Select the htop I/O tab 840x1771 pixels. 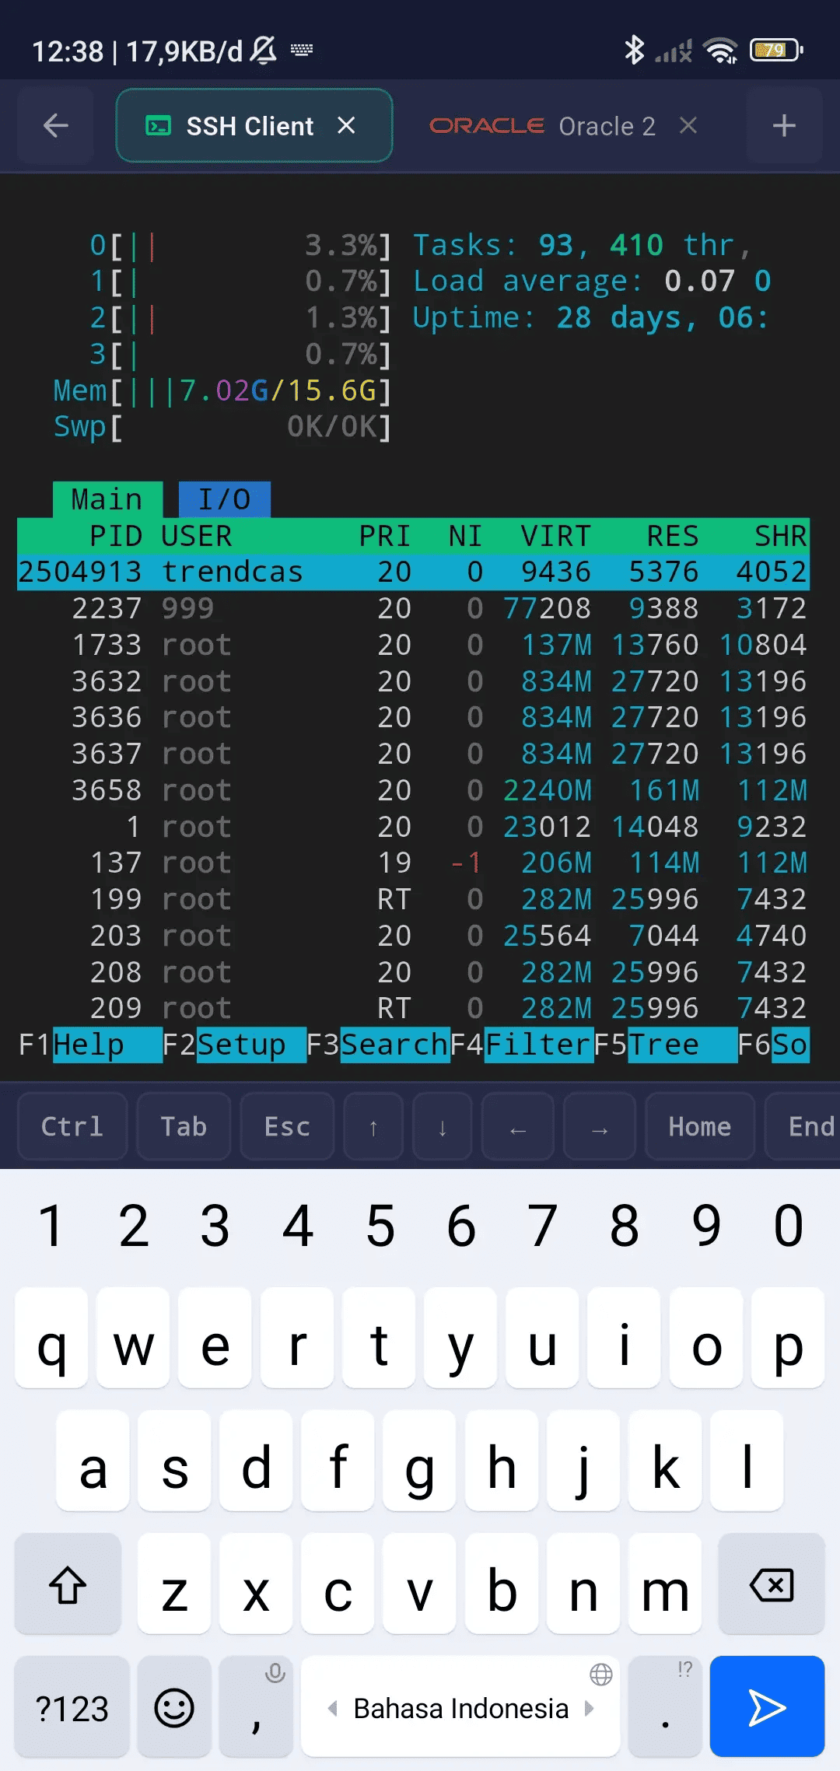[x=225, y=499]
